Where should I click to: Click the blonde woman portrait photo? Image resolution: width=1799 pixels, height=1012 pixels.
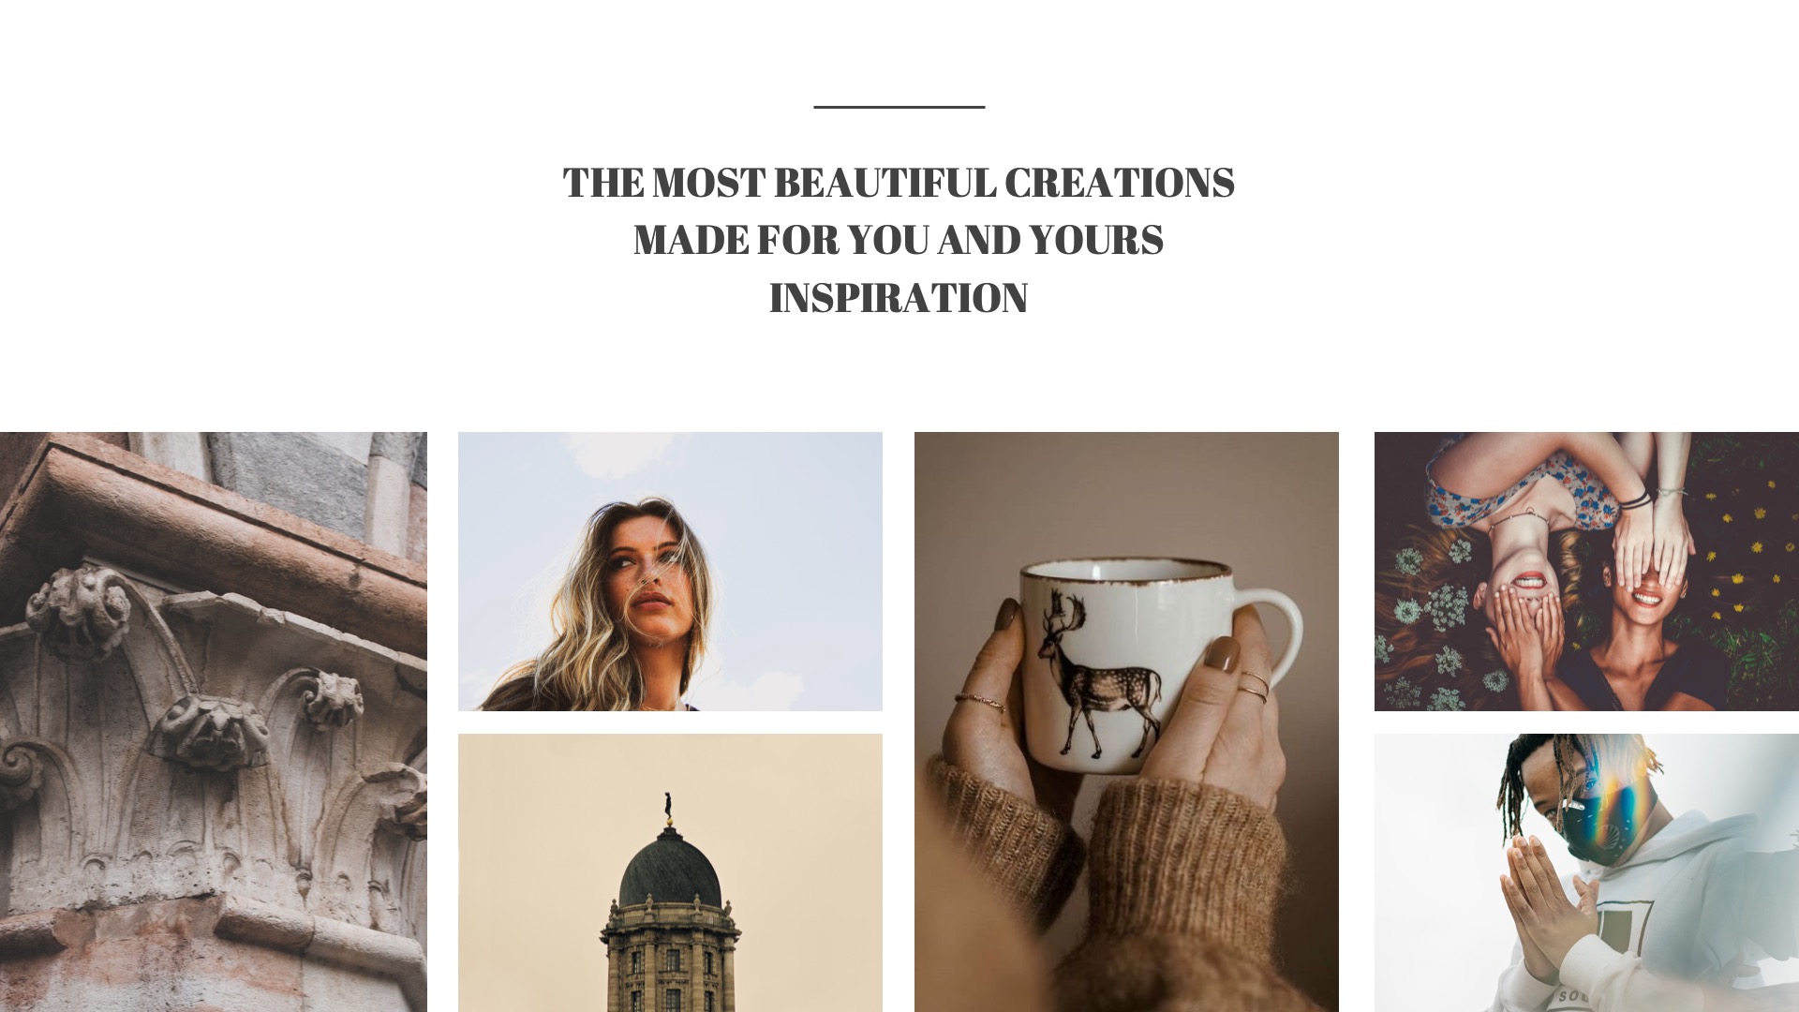[x=670, y=572]
